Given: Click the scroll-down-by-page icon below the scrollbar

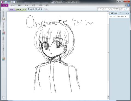Looking at the screenshot, I should (108, 99).
